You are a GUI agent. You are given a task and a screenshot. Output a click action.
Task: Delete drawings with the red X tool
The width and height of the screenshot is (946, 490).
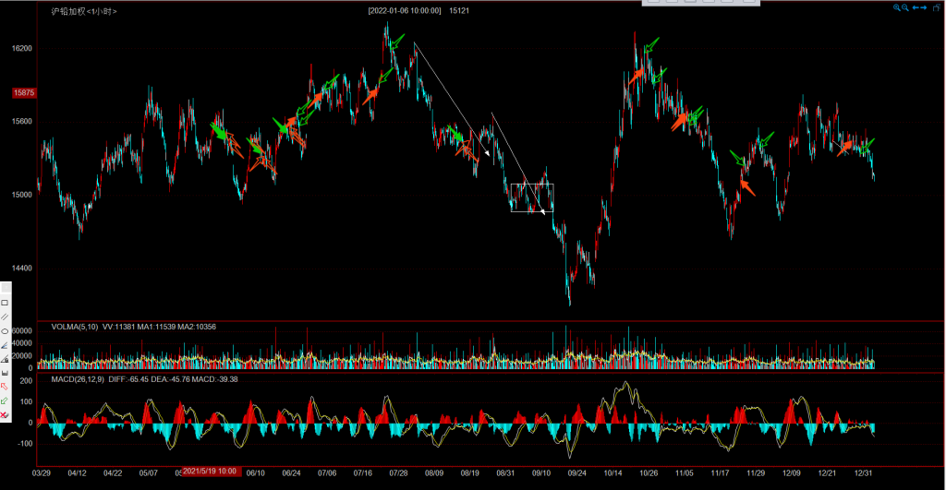(x=5, y=414)
